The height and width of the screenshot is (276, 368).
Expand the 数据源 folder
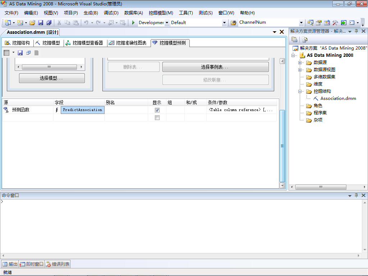pyautogui.click(x=300, y=63)
